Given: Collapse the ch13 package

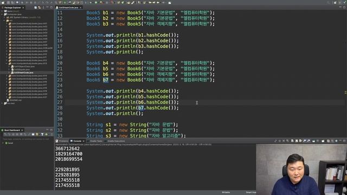Looking at the screenshot, I should (7, 63).
